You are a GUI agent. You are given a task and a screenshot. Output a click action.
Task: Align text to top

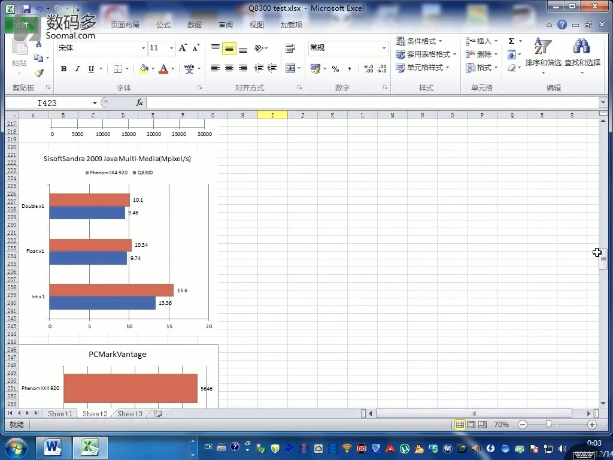coord(216,48)
